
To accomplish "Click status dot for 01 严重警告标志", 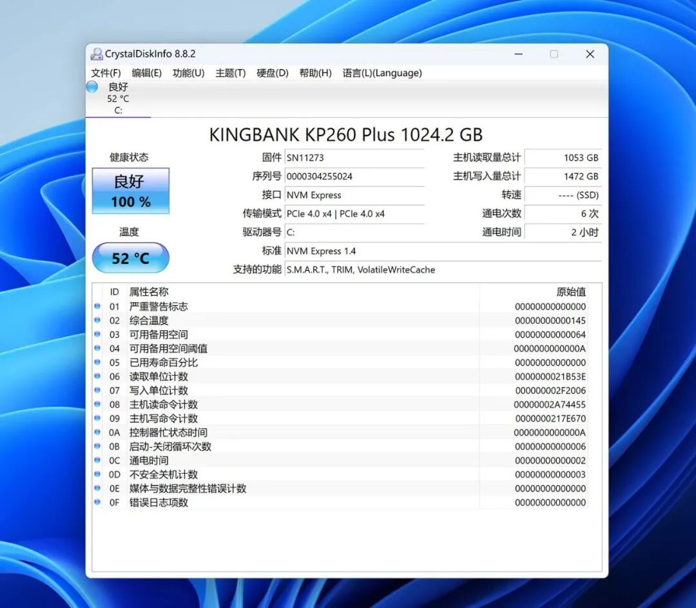I will pos(98,306).
